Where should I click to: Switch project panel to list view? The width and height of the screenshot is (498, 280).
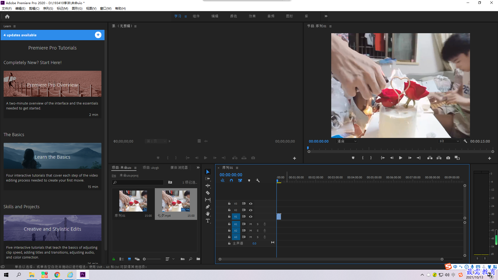pyautogui.click(x=121, y=259)
